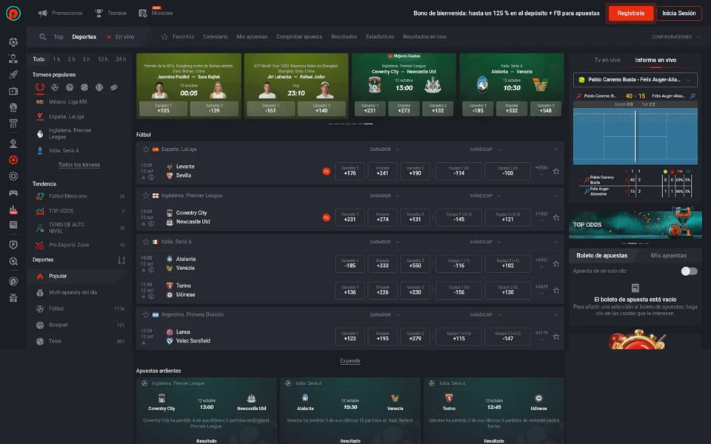Open HÁNDICAP dropdown in España LaLiga header

[x=486, y=149]
